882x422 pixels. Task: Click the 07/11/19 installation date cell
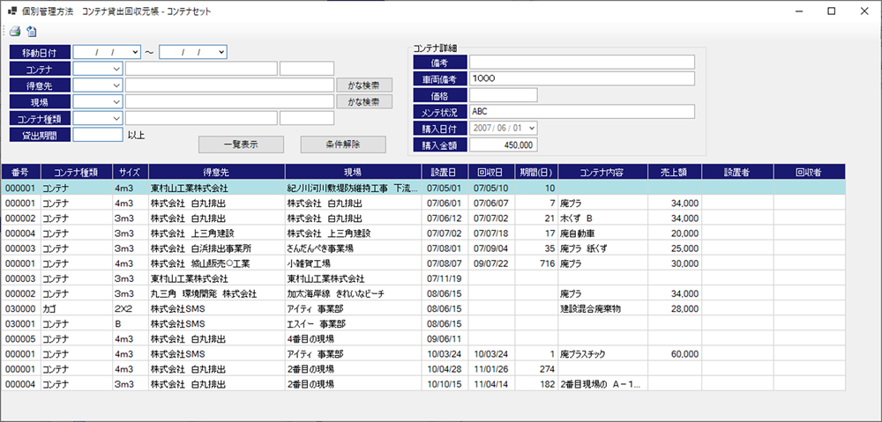(445, 278)
